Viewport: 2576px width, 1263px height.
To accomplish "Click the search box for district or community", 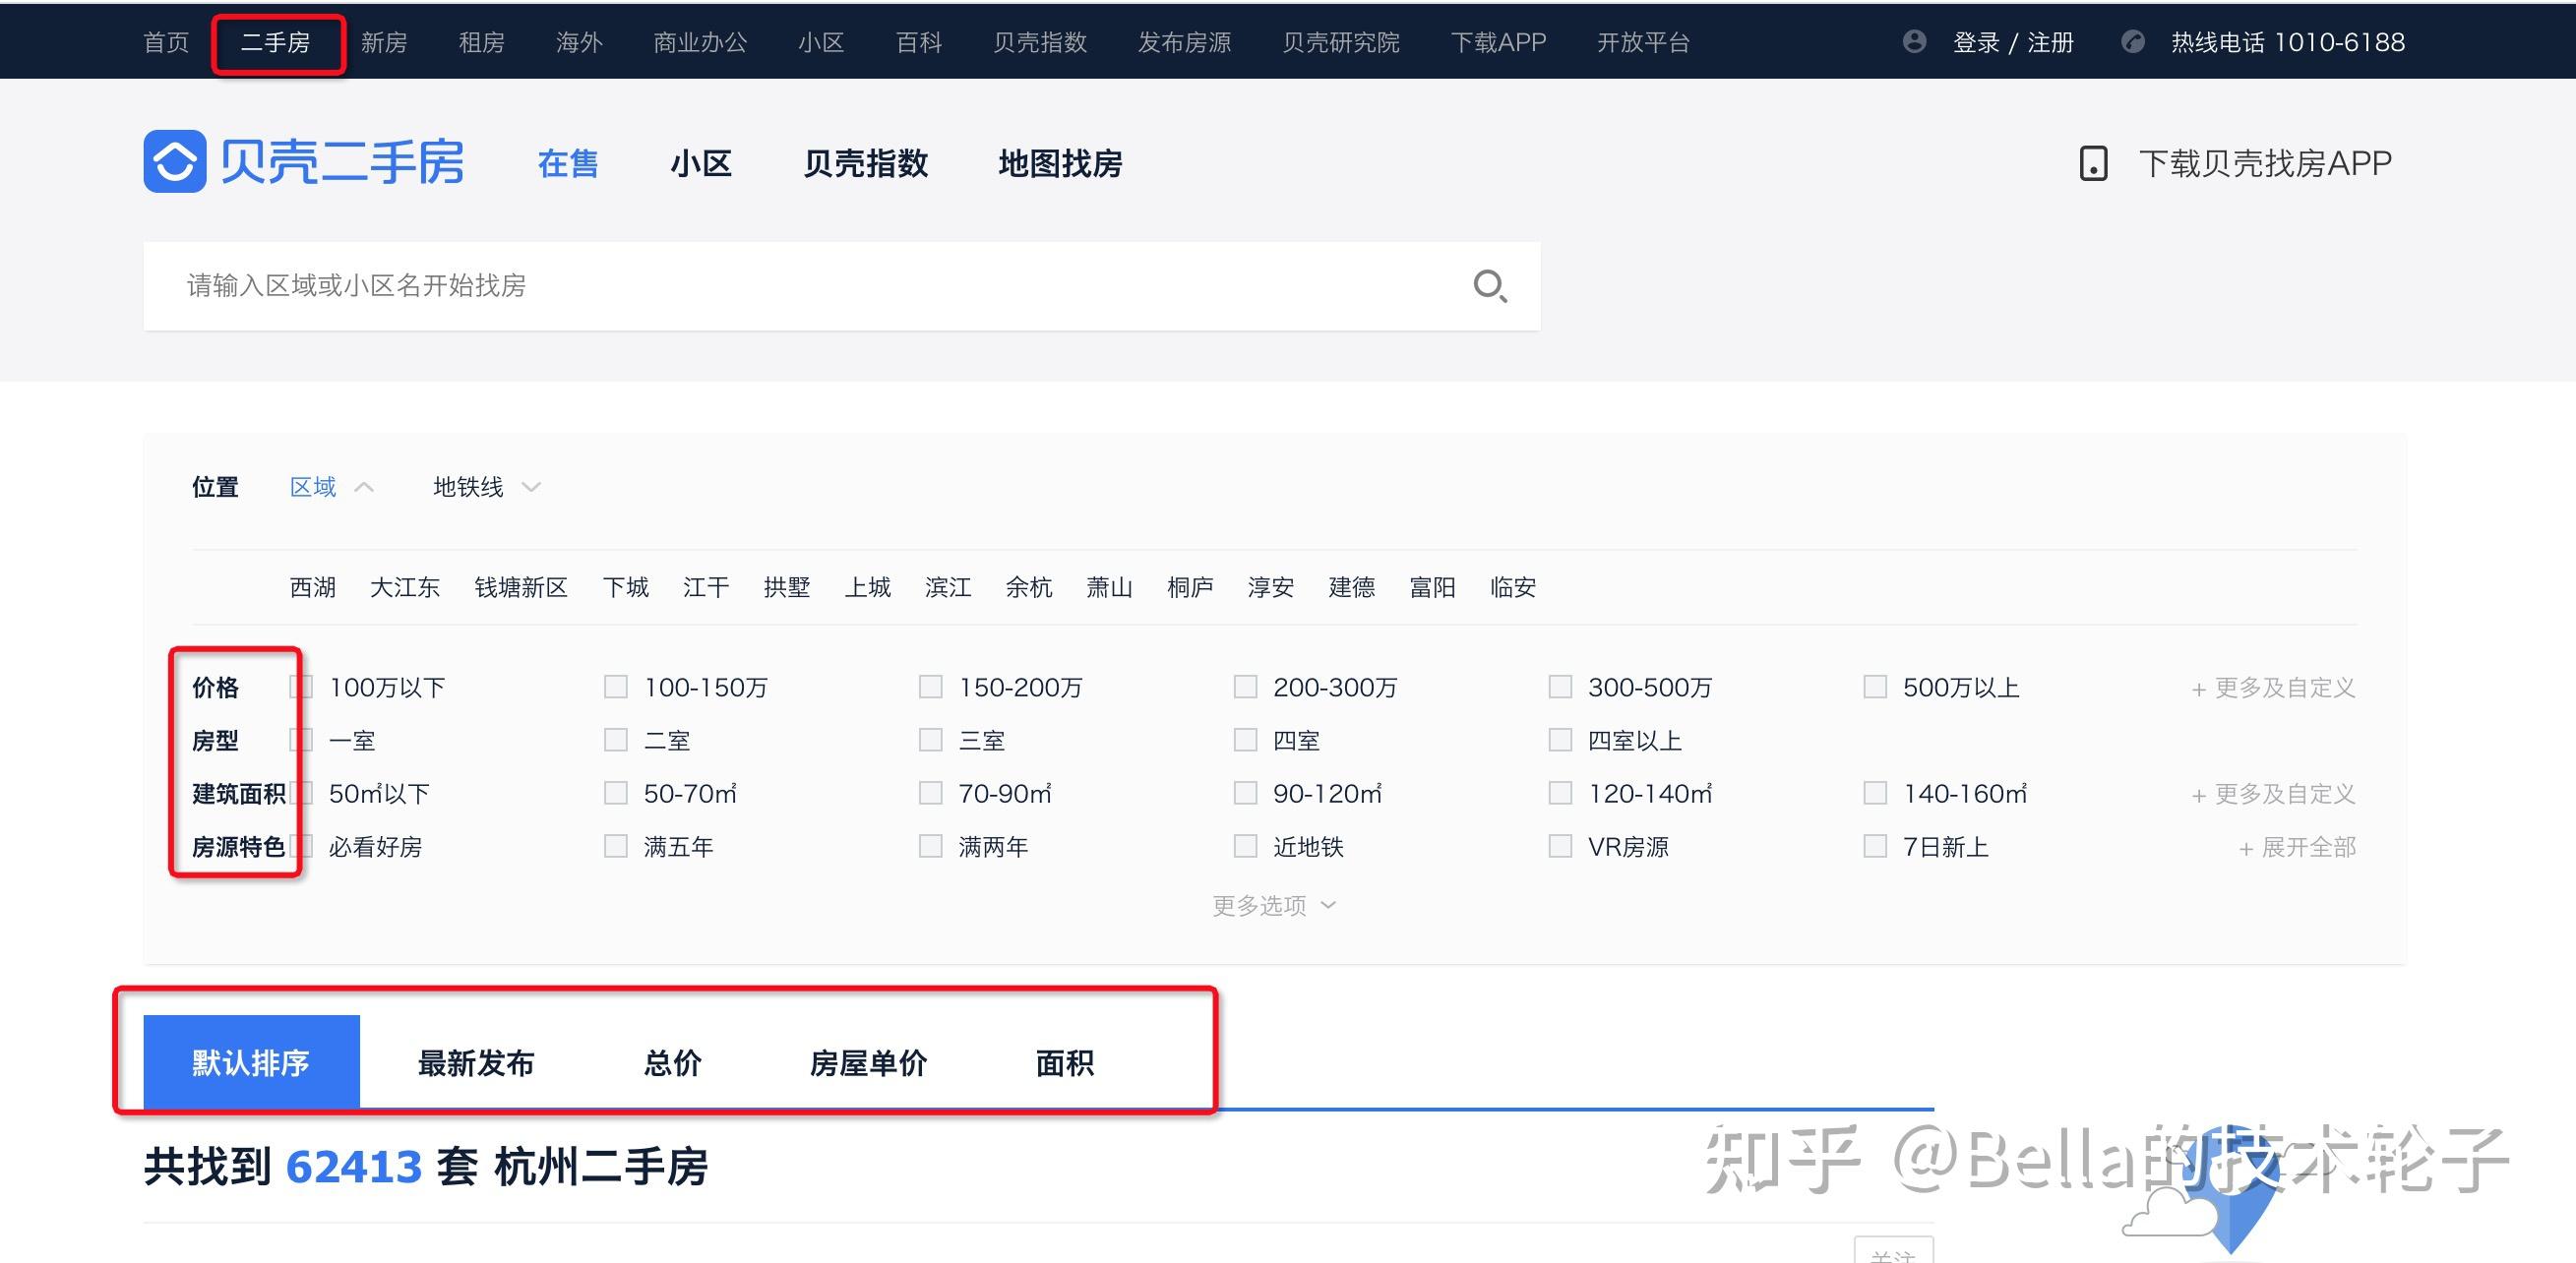I will coord(842,286).
